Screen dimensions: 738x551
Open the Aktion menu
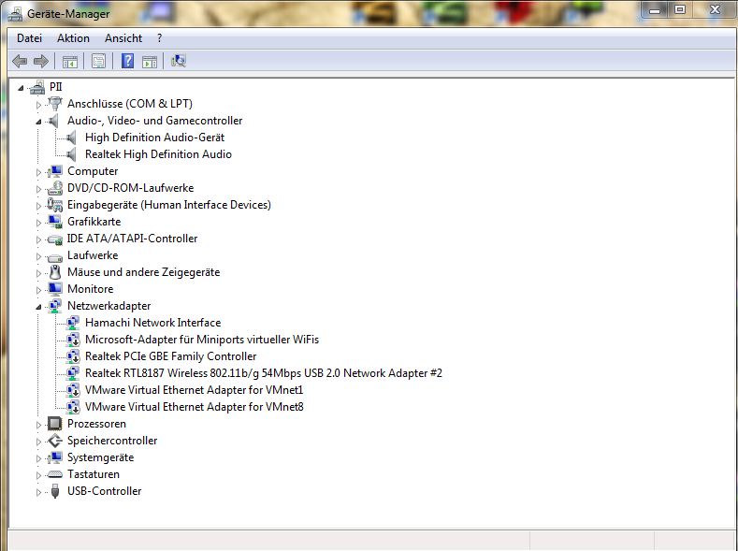pos(73,38)
